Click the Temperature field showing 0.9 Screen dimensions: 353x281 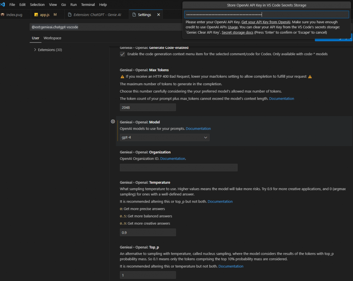[x=148, y=233]
